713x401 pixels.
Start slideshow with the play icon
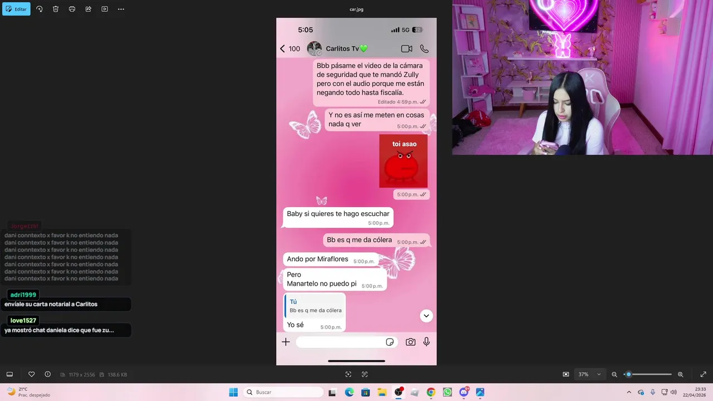[105, 9]
